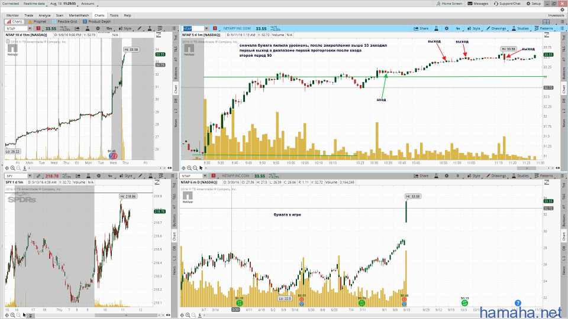568x319 pixels.
Task: Toggle L2 side panel in NTAP 10d chart
Action: click(x=176, y=110)
